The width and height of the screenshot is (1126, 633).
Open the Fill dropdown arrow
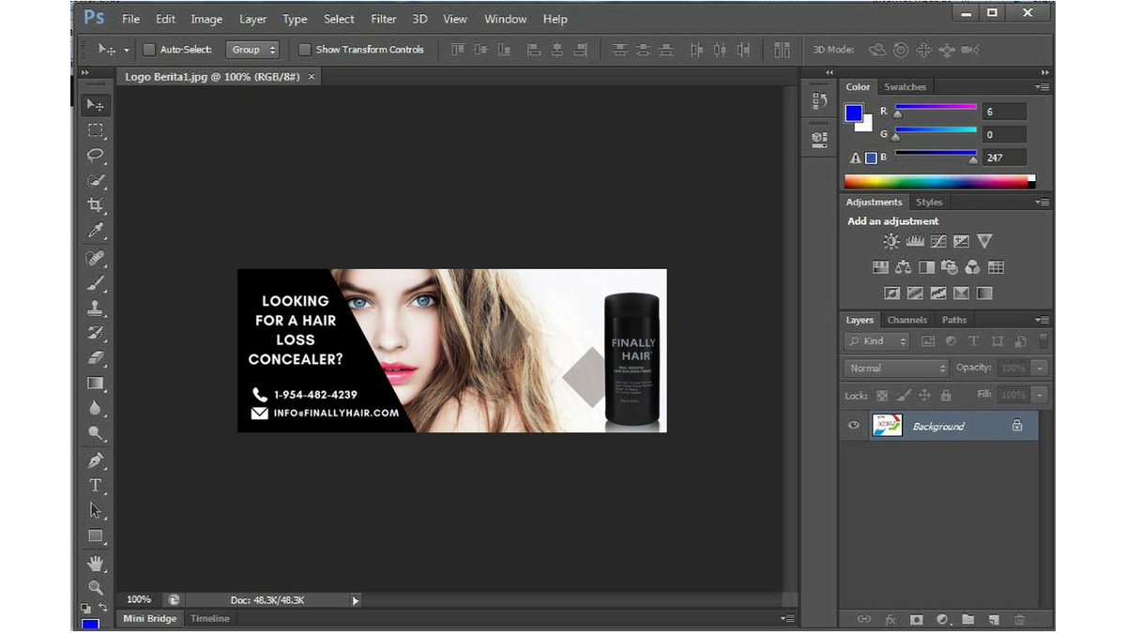click(x=1040, y=396)
